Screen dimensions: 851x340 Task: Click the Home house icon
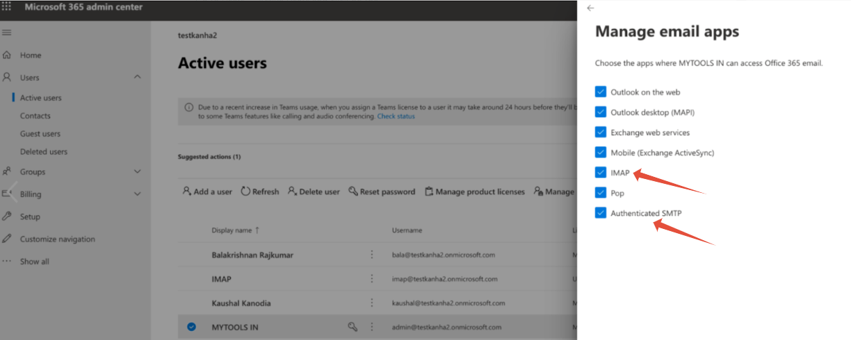coord(7,55)
